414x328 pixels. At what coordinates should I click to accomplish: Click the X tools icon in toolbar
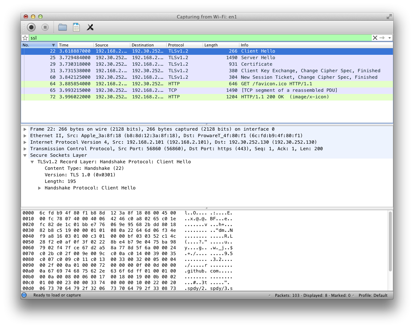coord(90,27)
